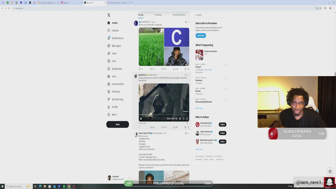Open the grass image in the top post
The width and height of the screenshot is (336, 189).
[x=151, y=47]
